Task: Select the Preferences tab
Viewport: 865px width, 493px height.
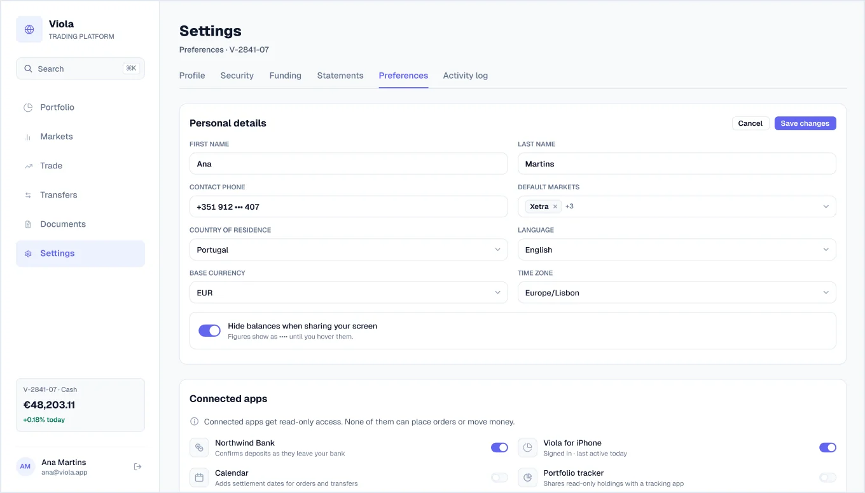Action: 403,76
